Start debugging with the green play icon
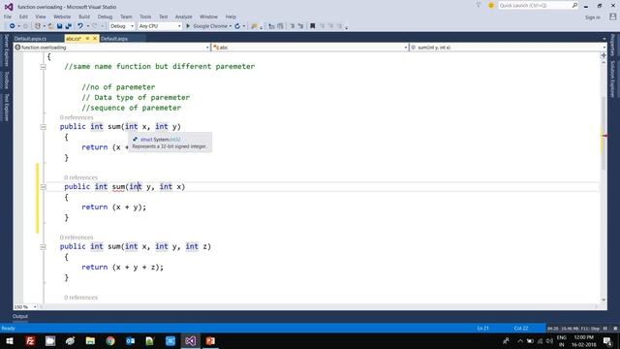 coord(188,26)
